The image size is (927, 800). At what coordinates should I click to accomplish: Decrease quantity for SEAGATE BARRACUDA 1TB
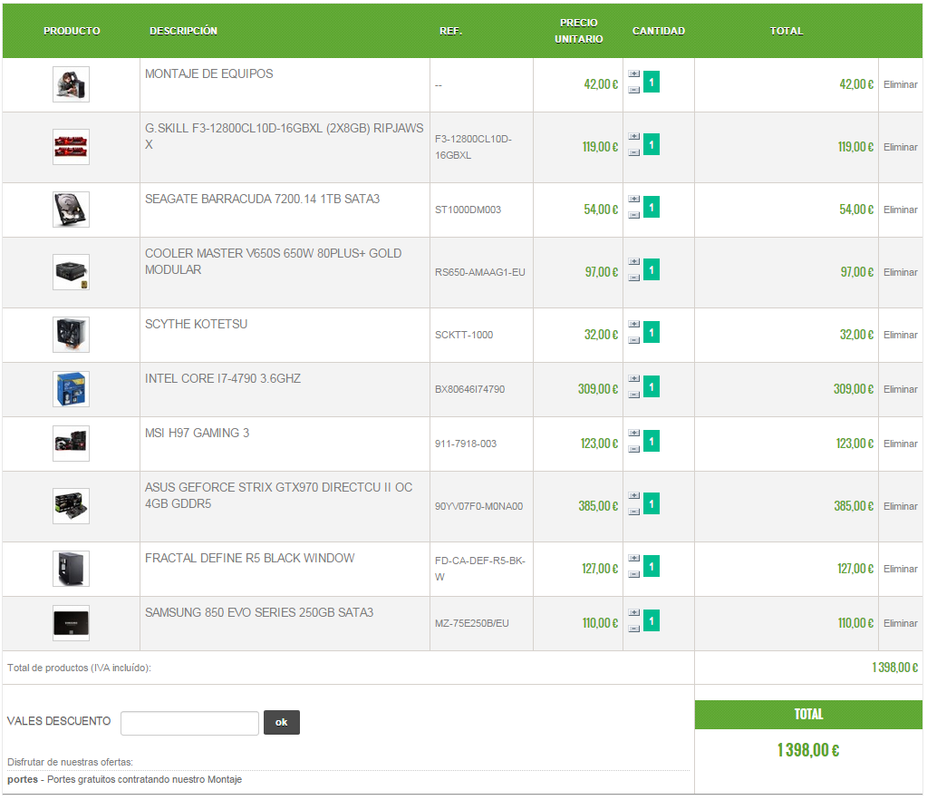633,215
